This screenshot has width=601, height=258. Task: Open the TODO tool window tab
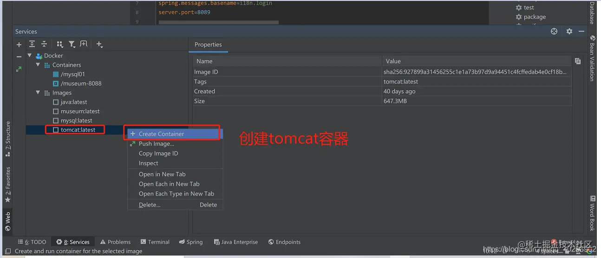click(32, 242)
